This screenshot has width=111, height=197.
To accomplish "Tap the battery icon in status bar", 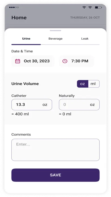I will click(x=98, y=7).
